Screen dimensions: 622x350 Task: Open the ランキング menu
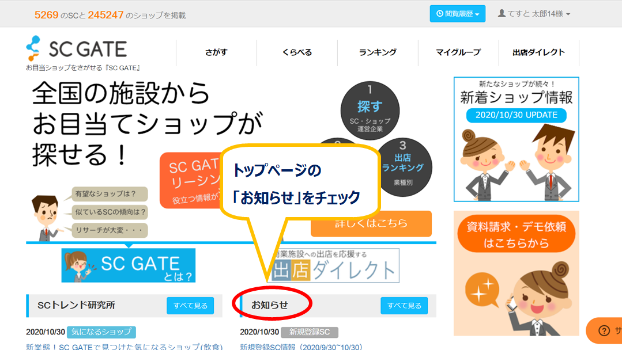(x=378, y=52)
